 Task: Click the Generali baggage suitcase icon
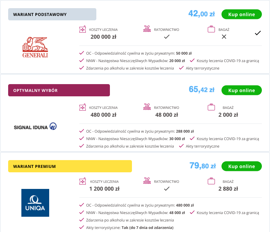click(x=211, y=29)
